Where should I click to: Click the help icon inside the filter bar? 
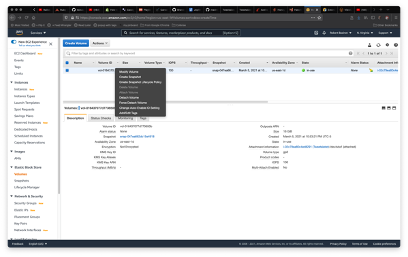351,53
